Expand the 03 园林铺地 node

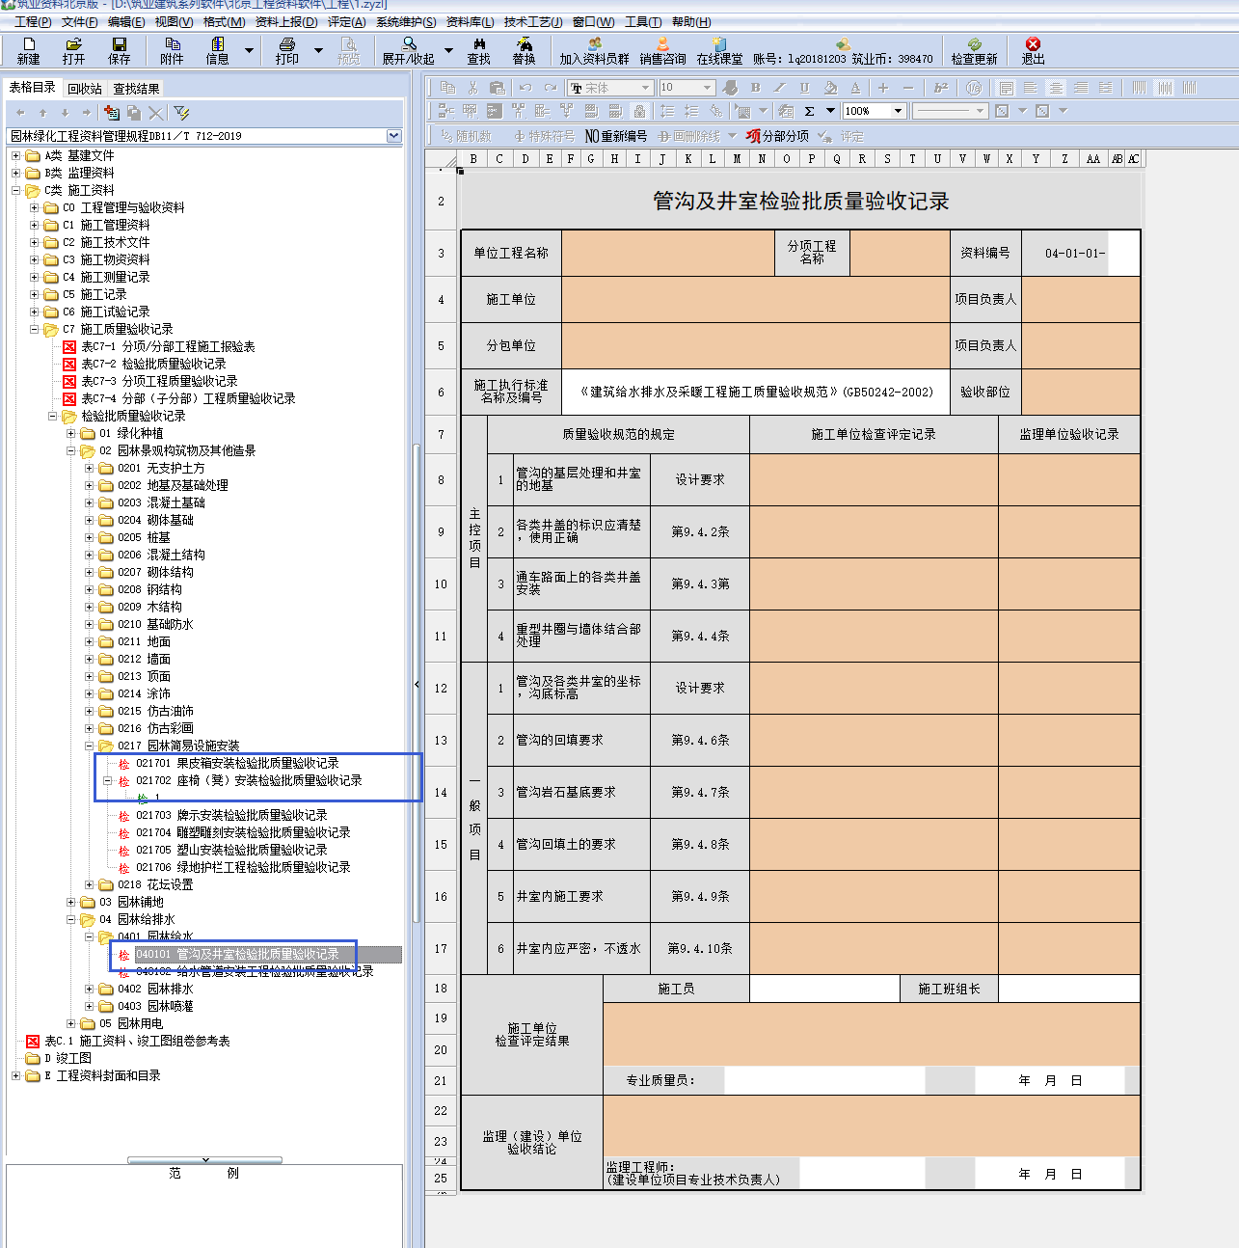pyautogui.click(x=70, y=902)
